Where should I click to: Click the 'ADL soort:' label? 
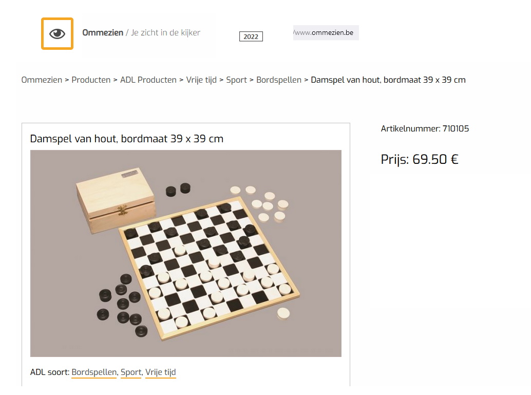[49, 372]
